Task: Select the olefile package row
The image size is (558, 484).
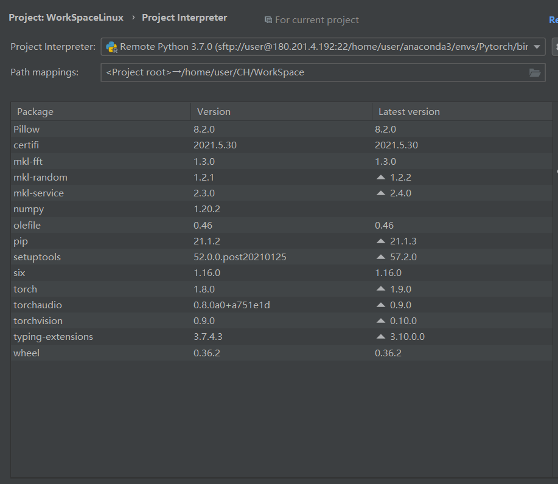Action: (282, 225)
